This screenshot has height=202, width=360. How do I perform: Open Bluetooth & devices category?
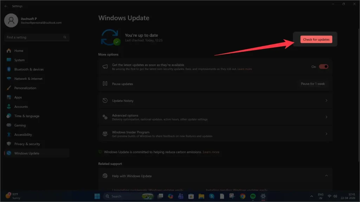coord(37,69)
